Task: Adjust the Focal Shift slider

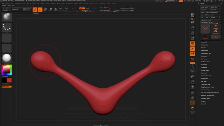Action: tap(109, 8)
